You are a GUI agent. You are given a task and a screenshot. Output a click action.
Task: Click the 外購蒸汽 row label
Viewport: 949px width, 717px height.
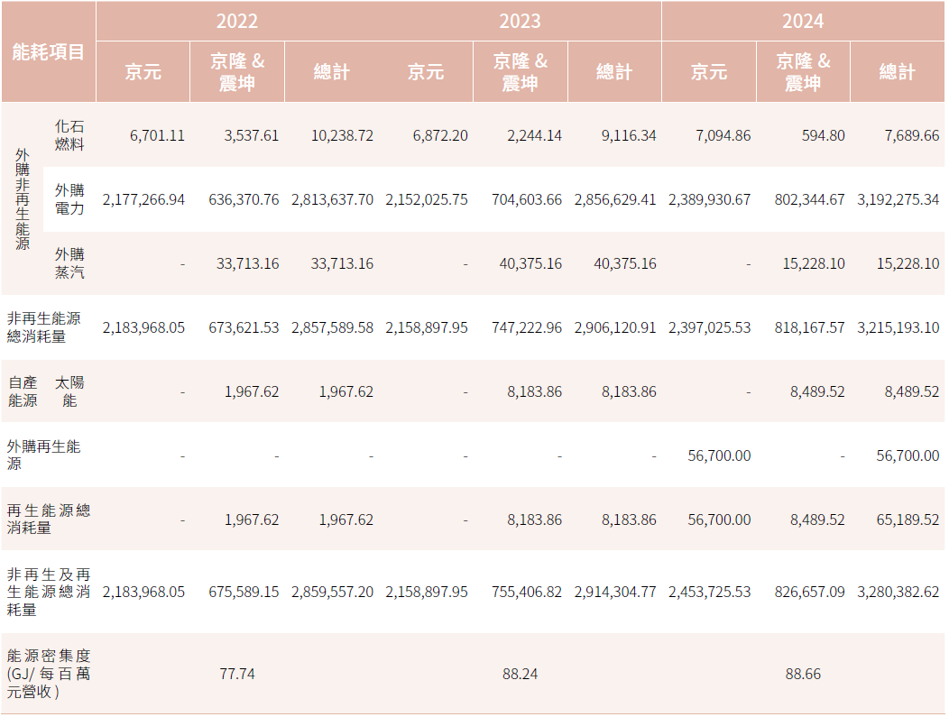[x=69, y=263]
